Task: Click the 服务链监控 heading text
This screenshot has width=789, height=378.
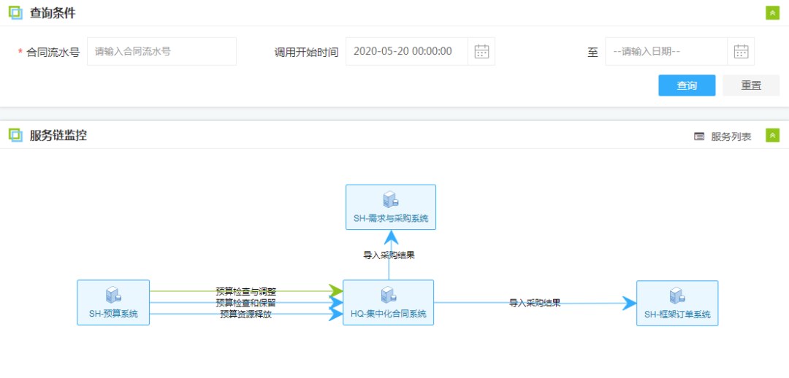Action: click(x=58, y=135)
